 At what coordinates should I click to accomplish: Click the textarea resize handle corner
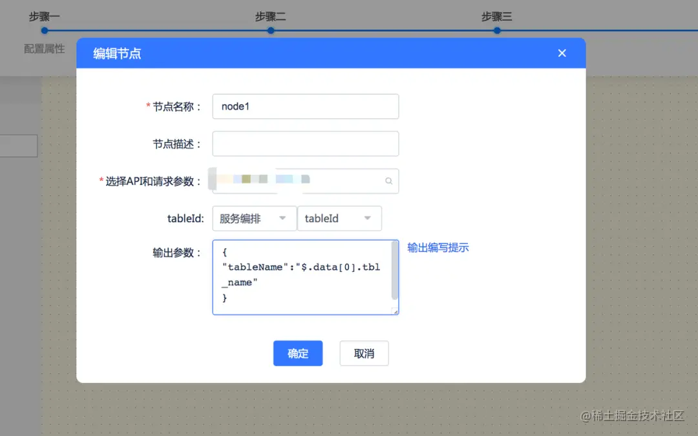point(396,311)
